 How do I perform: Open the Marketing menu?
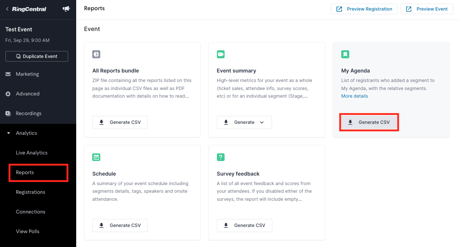[27, 74]
